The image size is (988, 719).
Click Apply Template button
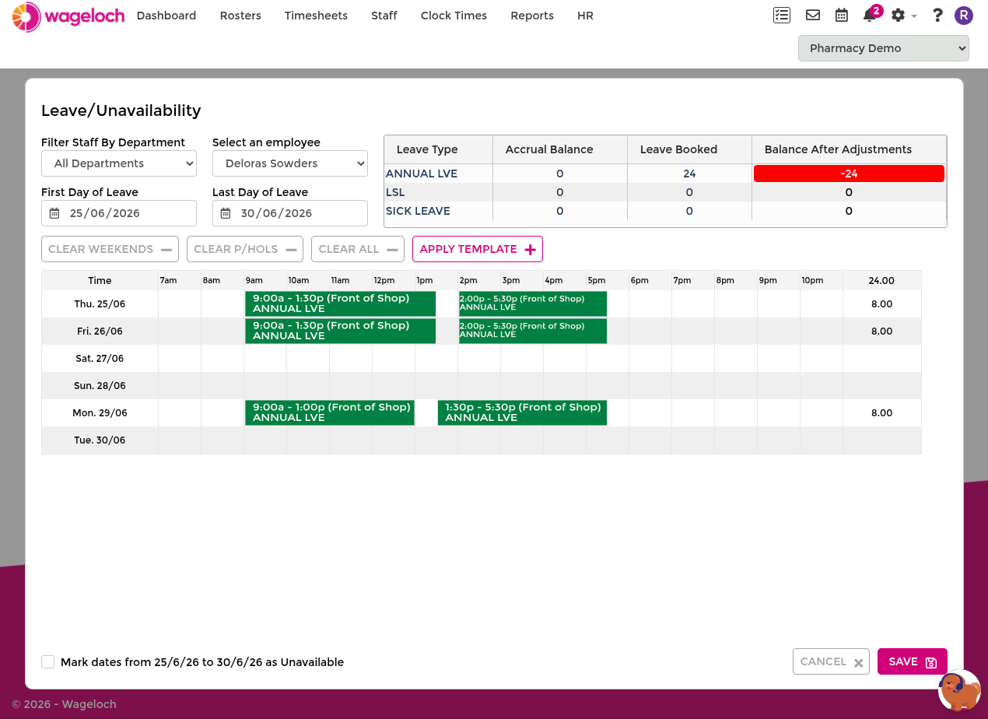click(478, 249)
